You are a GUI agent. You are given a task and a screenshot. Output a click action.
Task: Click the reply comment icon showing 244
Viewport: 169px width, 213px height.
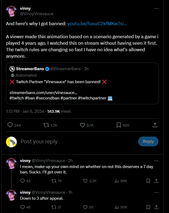10,125
